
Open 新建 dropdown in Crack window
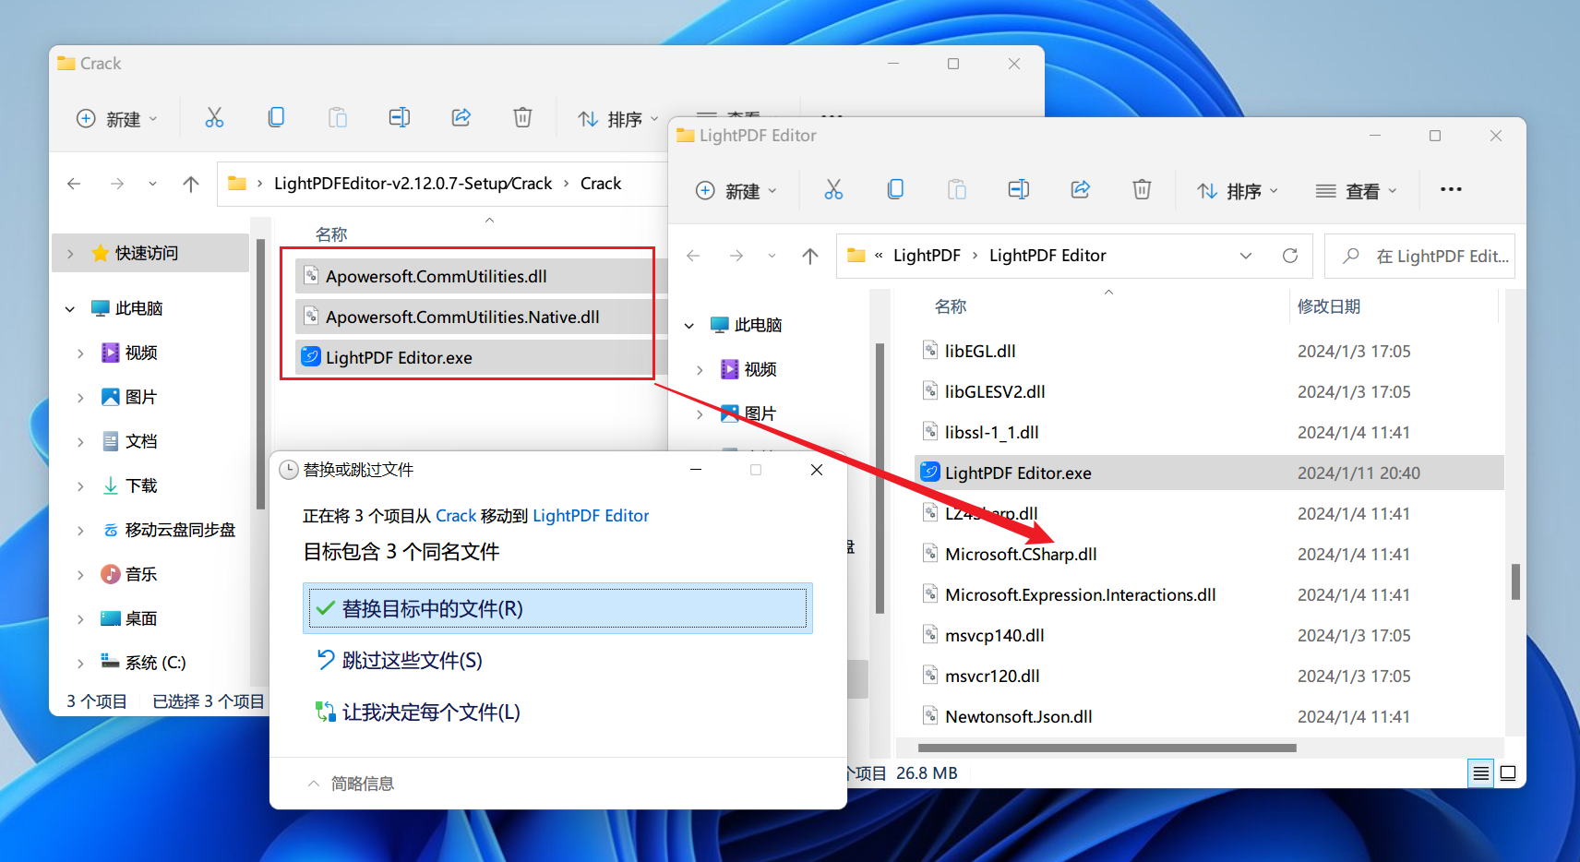pyautogui.click(x=117, y=118)
